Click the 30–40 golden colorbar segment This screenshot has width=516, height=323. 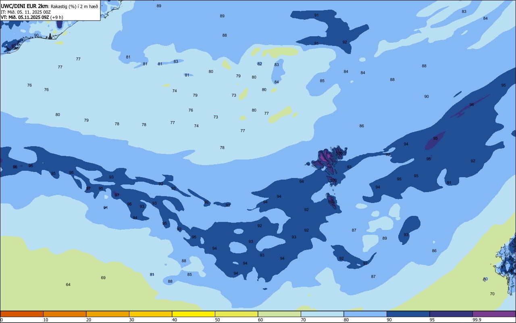click(x=150, y=314)
